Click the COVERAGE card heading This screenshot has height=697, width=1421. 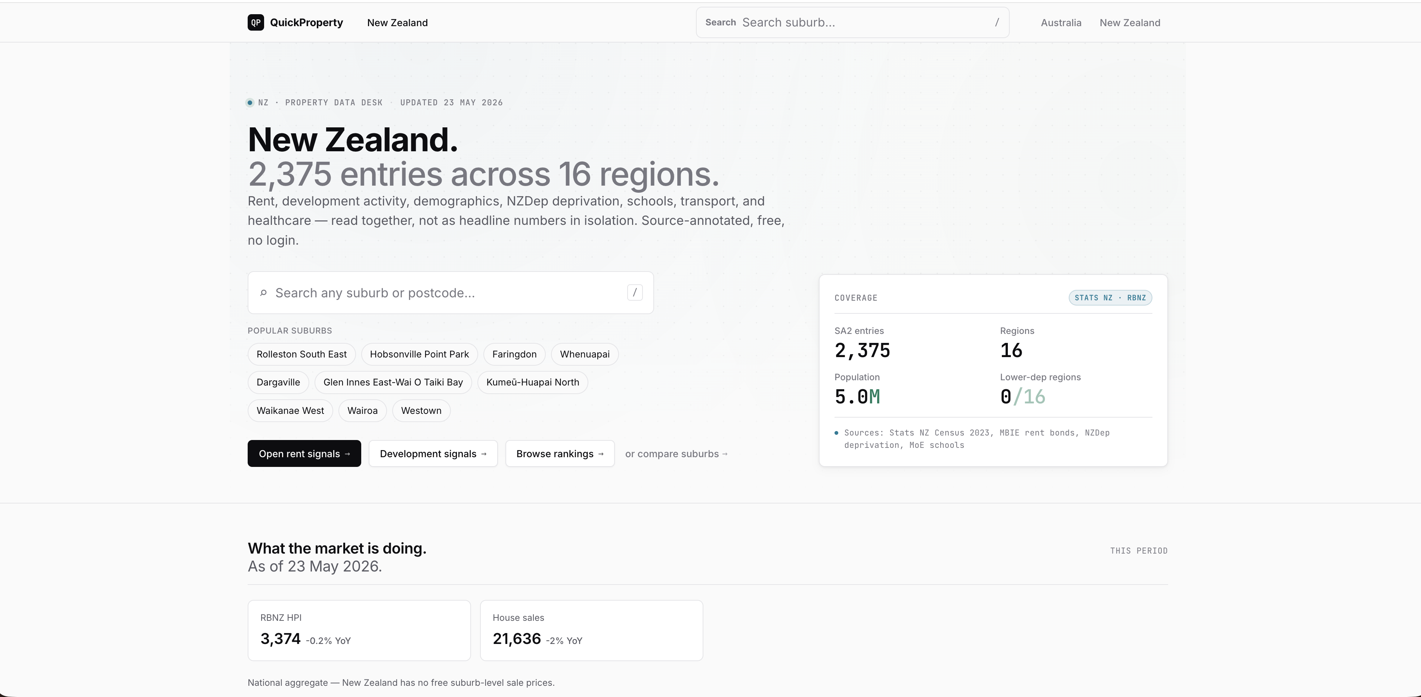(x=855, y=298)
